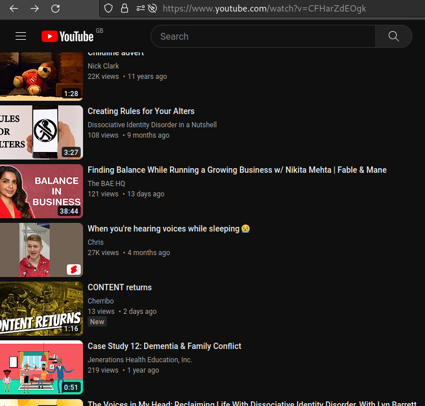Focus the YouTube search field
The image size is (425, 406).
(263, 36)
